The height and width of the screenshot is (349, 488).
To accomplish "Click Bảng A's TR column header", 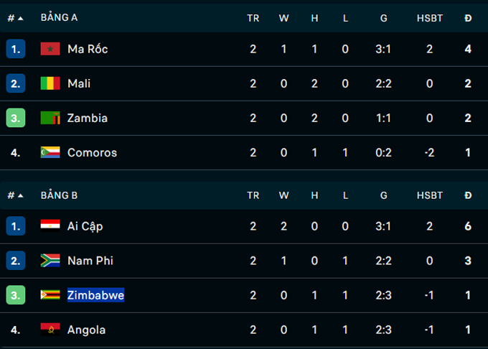I will pos(253,18).
